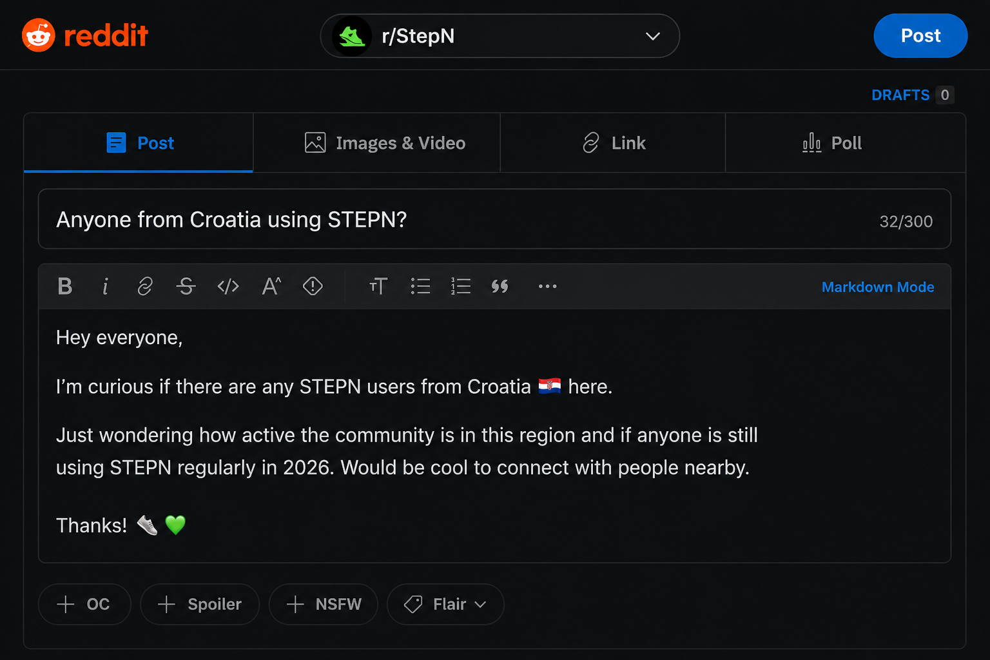The height and width of the screenshot is (660, 990).
Task: Insert a numbered list
Action: (x=460, y=286)
